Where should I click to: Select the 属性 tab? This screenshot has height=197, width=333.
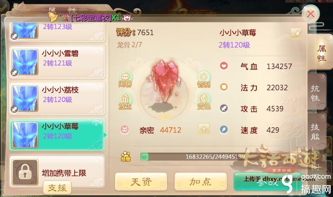point(321,53)
